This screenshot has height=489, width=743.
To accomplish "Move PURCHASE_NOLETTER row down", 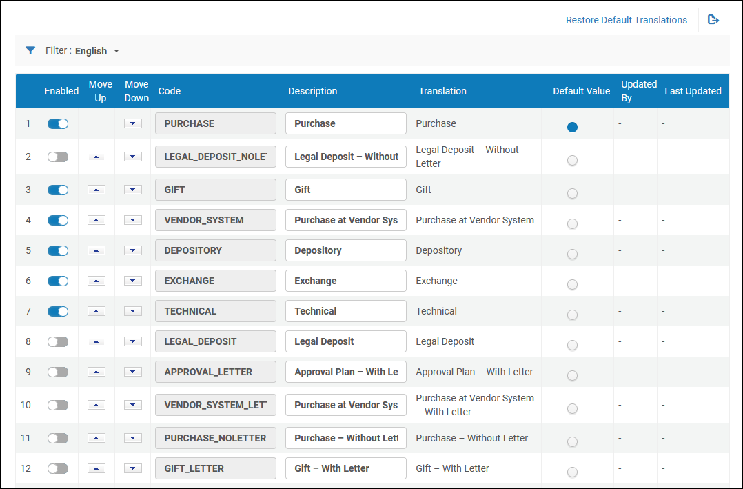I will pyautogui.click(x=132, y=438).
